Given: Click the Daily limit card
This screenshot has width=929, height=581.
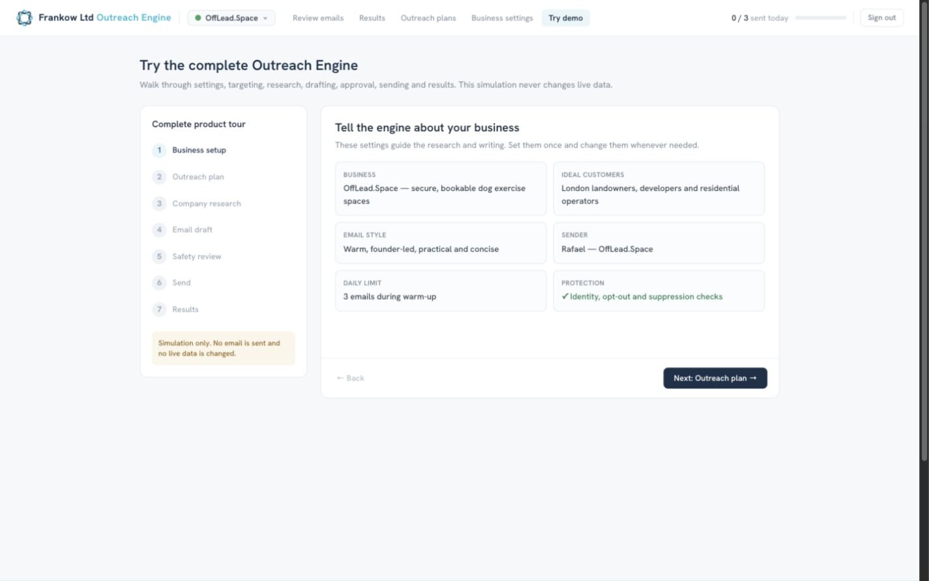Looking at the screenshot, I should (441, 291).
